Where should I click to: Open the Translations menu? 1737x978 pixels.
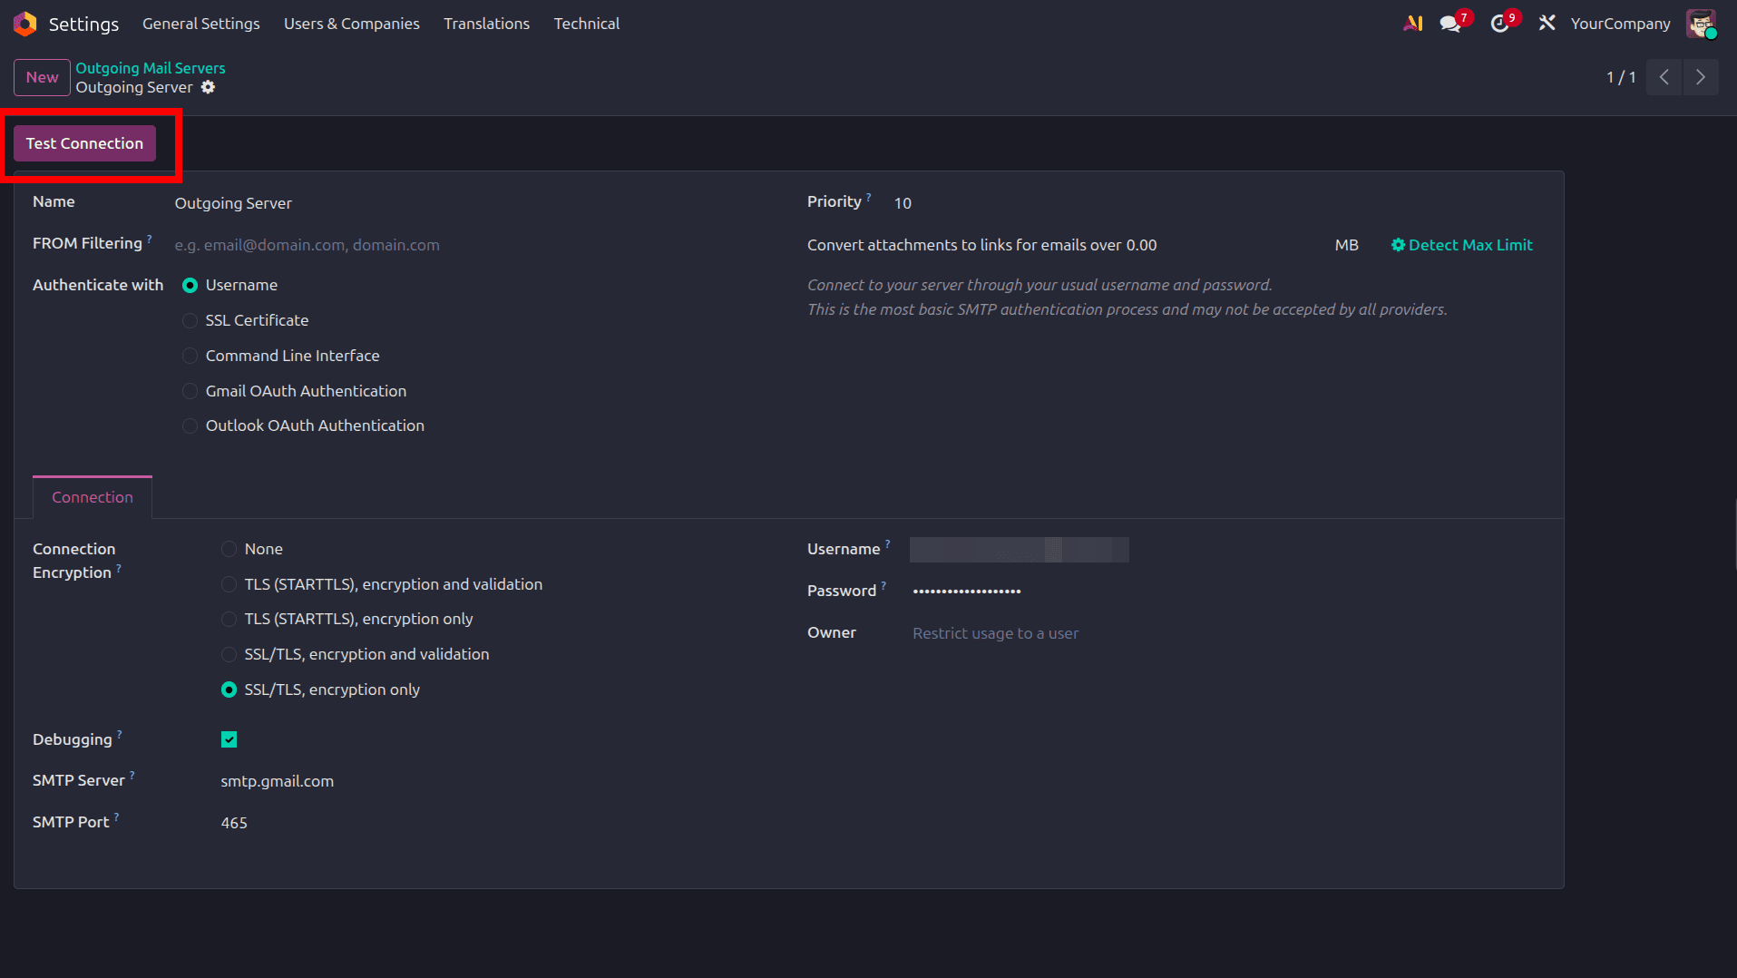tap(486, 24)
